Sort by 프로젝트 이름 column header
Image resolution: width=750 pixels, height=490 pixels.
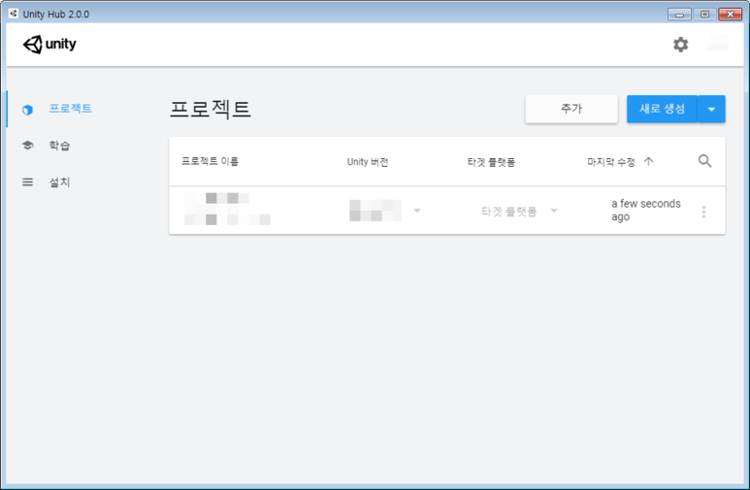pyautogui.click(x=210, y=161)
